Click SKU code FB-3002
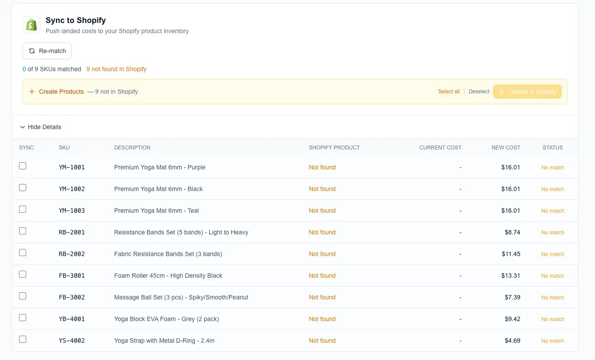This screenshot has height=360, width=595. point(72,298)
